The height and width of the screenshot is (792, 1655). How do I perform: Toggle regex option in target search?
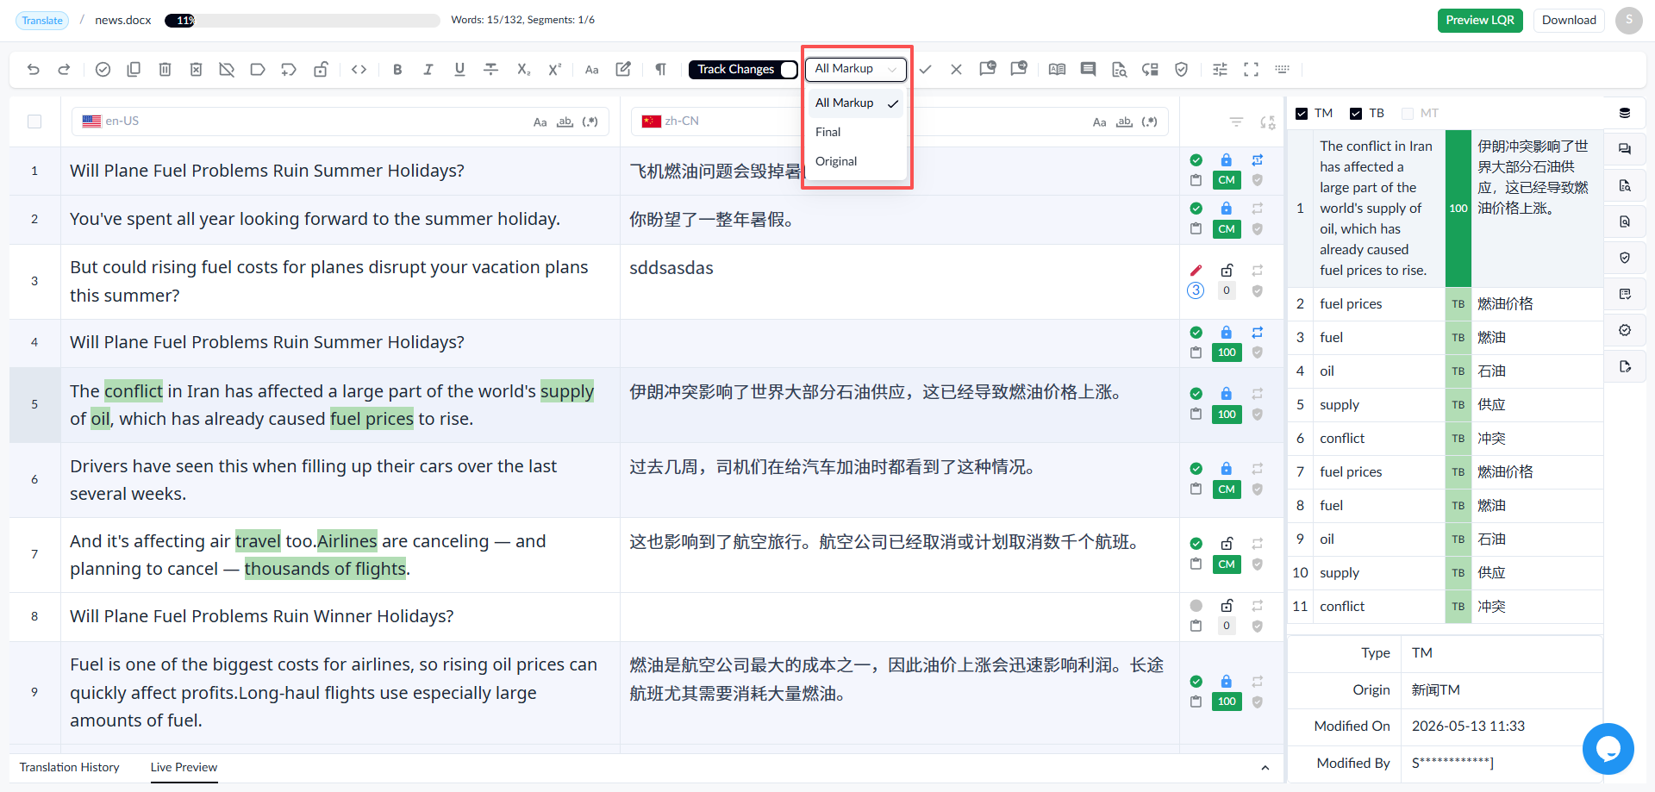[x=1149, y=122]
